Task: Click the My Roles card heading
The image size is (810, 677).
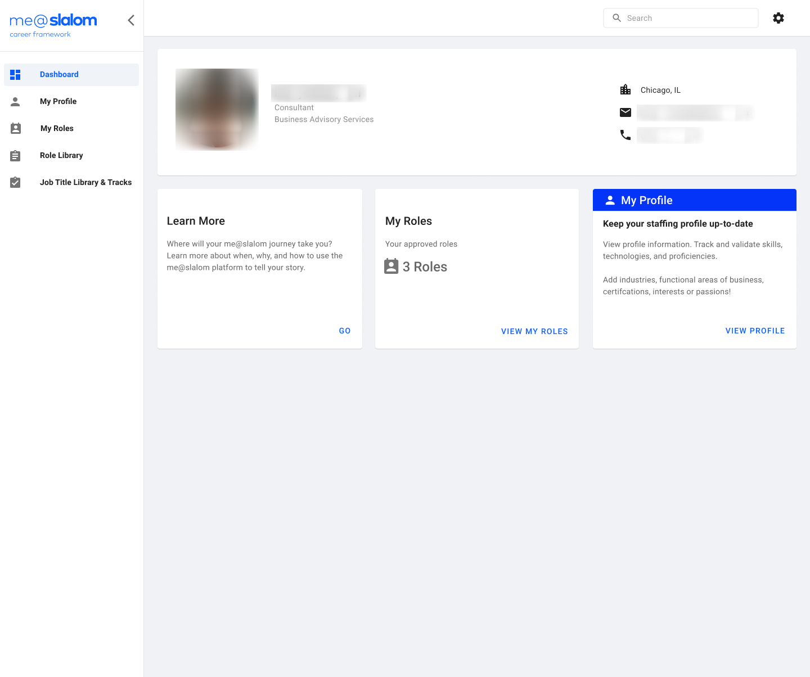Action: [x=408, y=221]
